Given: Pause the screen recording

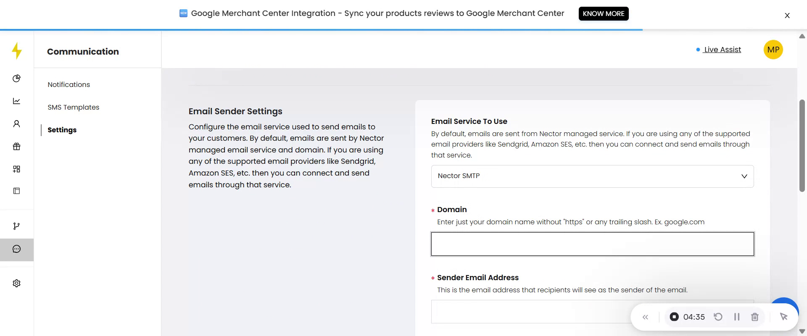Looking at the screenshot, I should tap(736, 317).
